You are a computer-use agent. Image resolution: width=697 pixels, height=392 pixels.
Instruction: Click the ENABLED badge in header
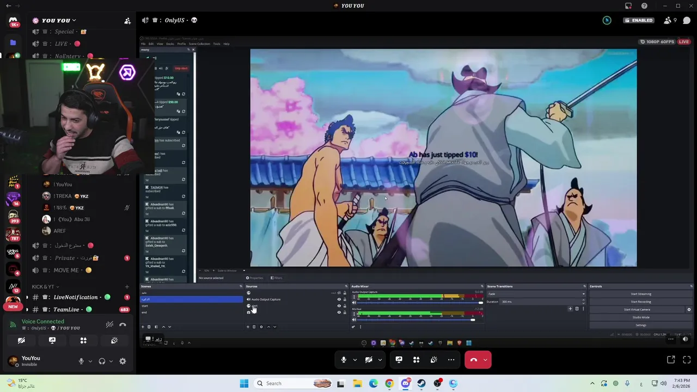pyautogui.click(x=639, y=20)
